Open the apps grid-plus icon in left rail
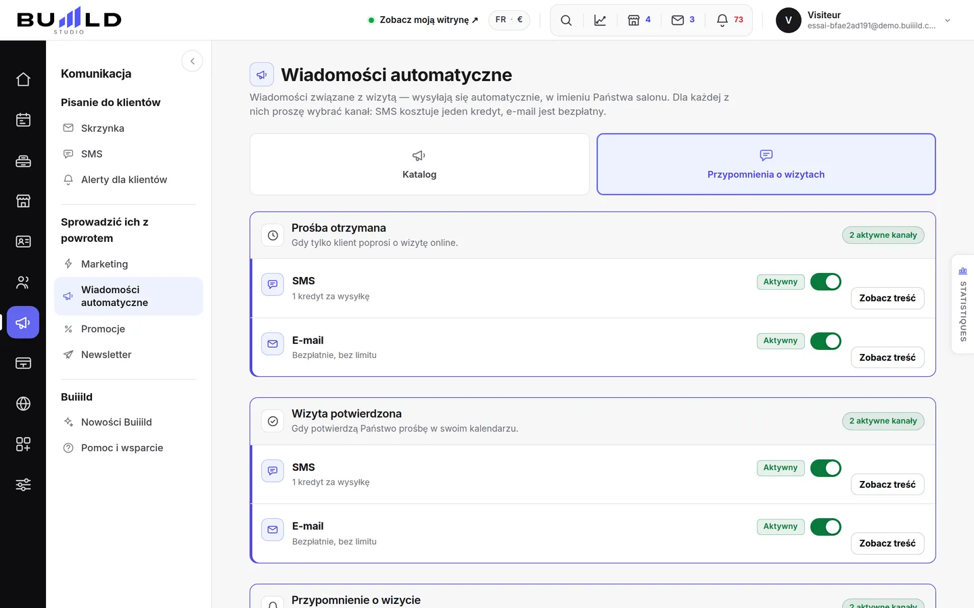Image resolution: width=974 pixels, height=608 pixels. (23, 445)
